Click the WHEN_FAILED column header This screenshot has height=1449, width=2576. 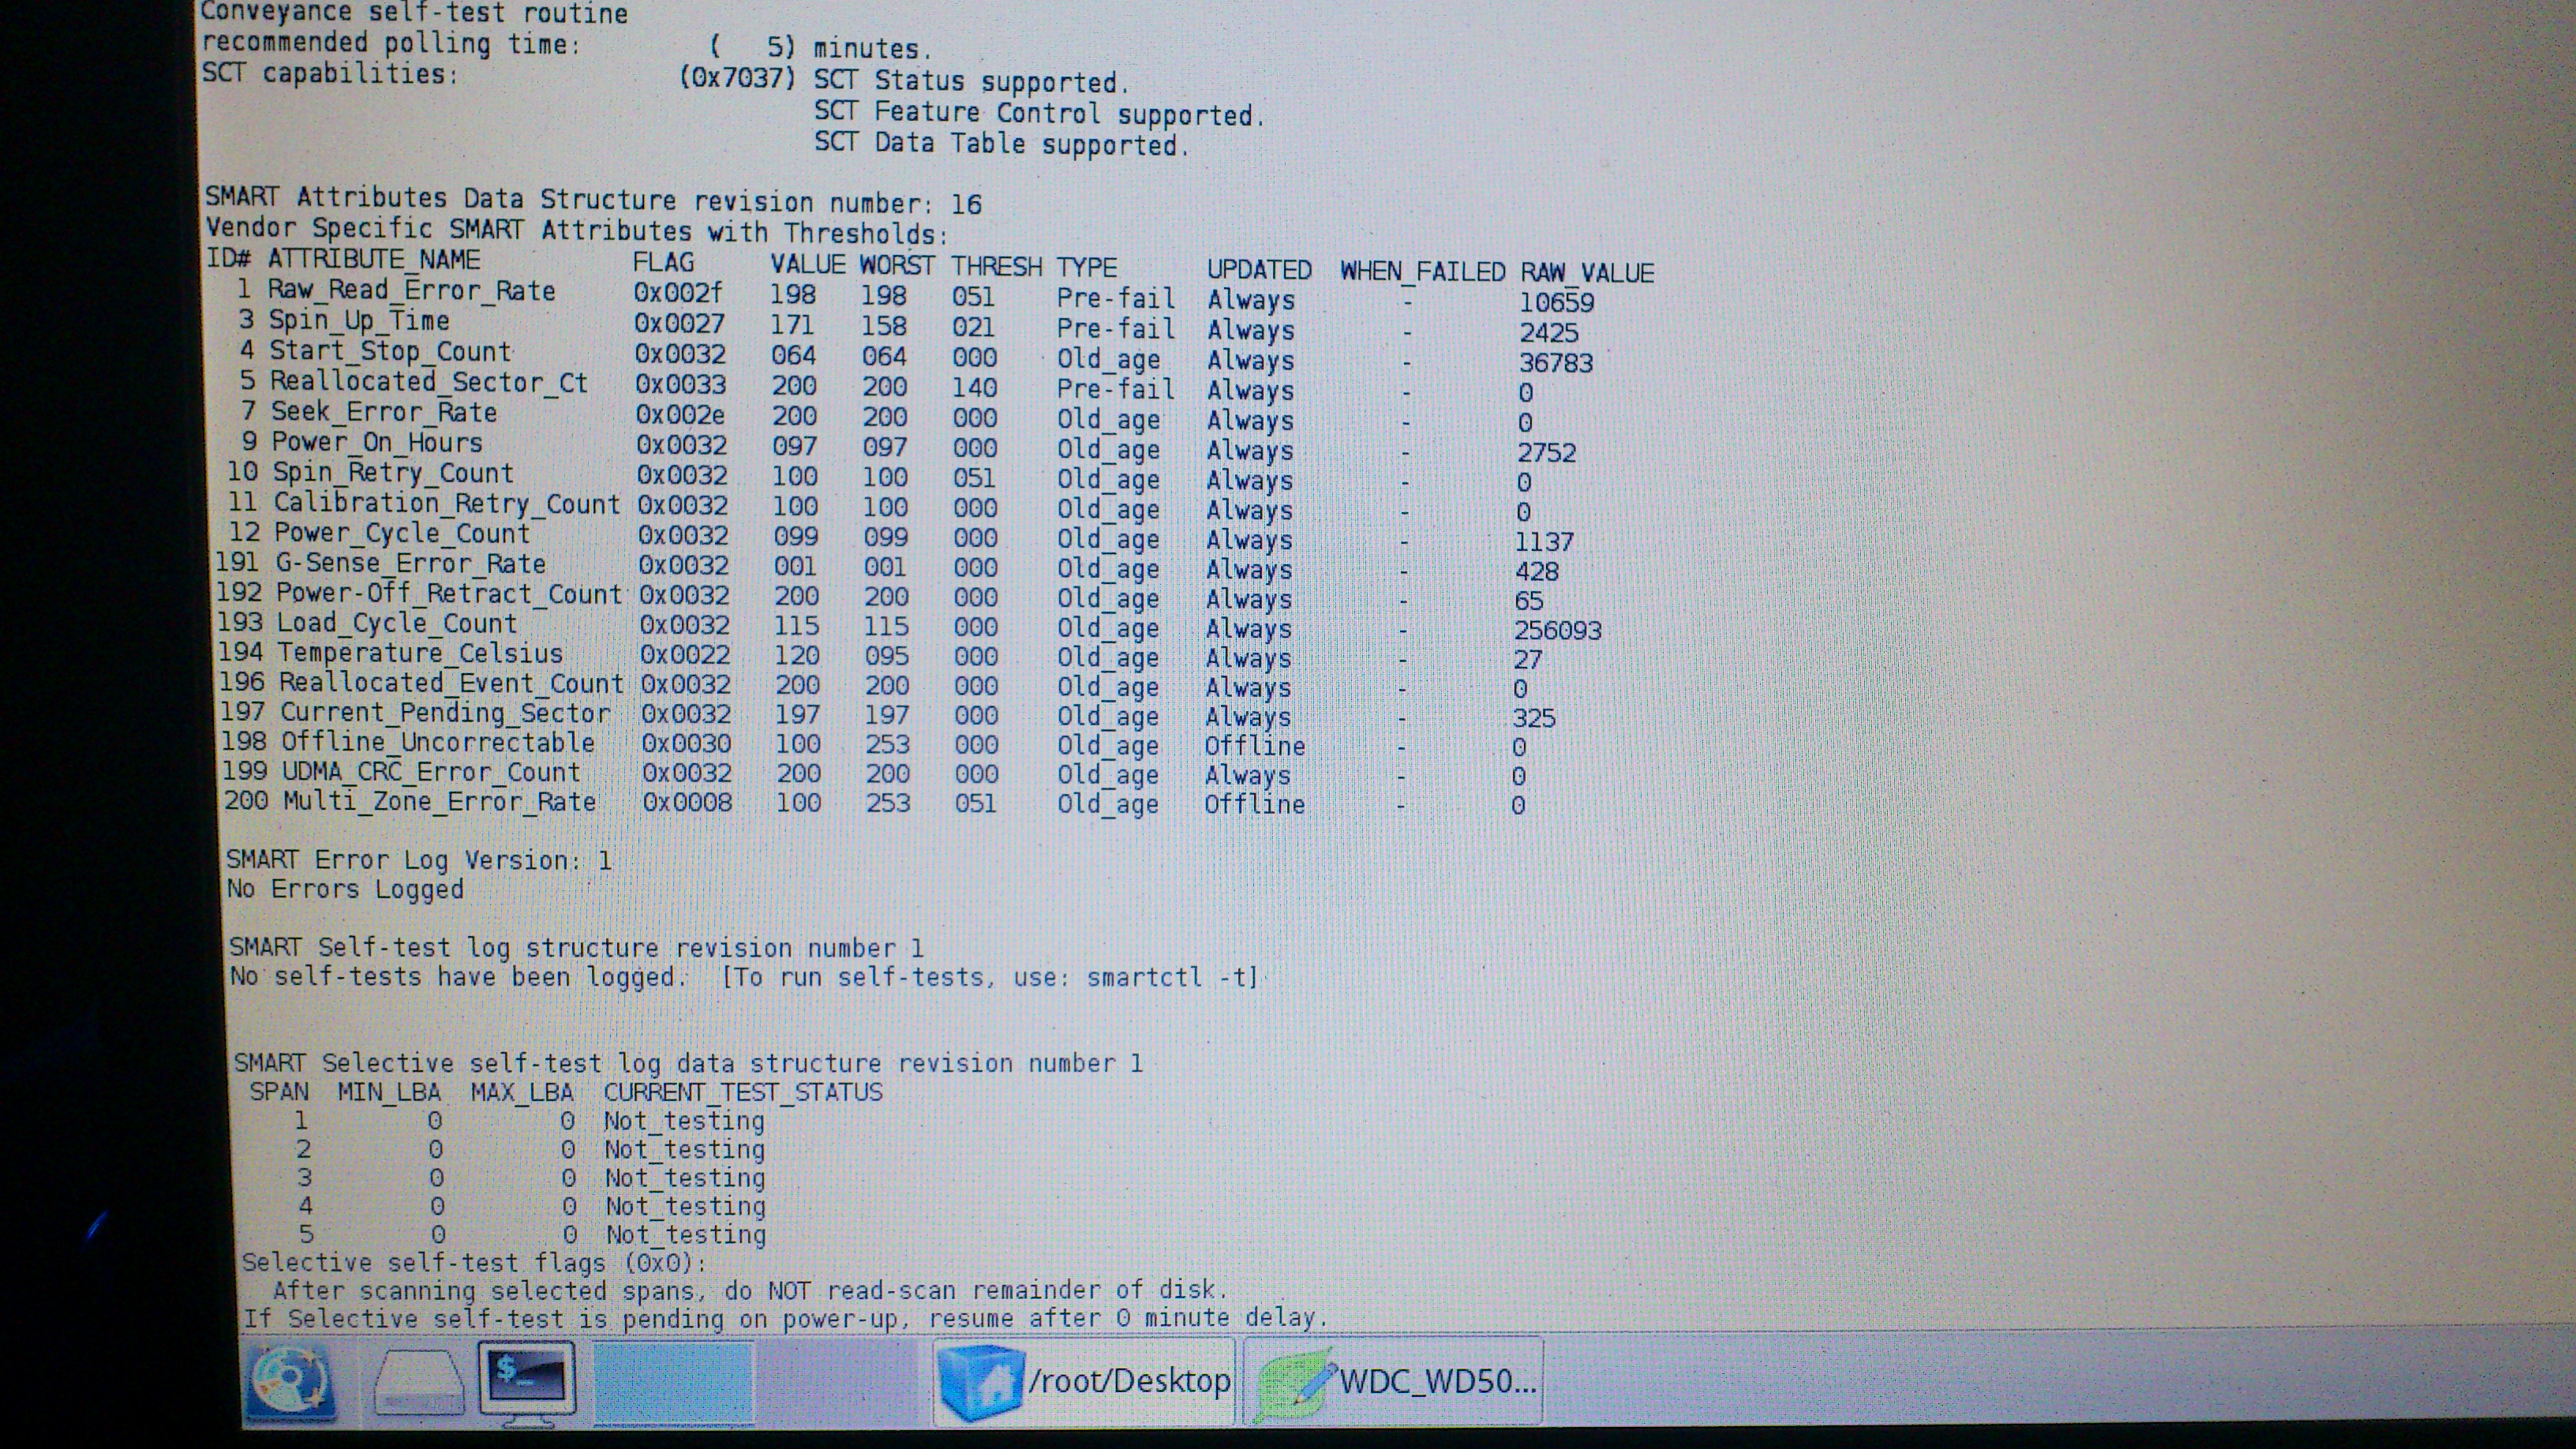coord(1423,271)
